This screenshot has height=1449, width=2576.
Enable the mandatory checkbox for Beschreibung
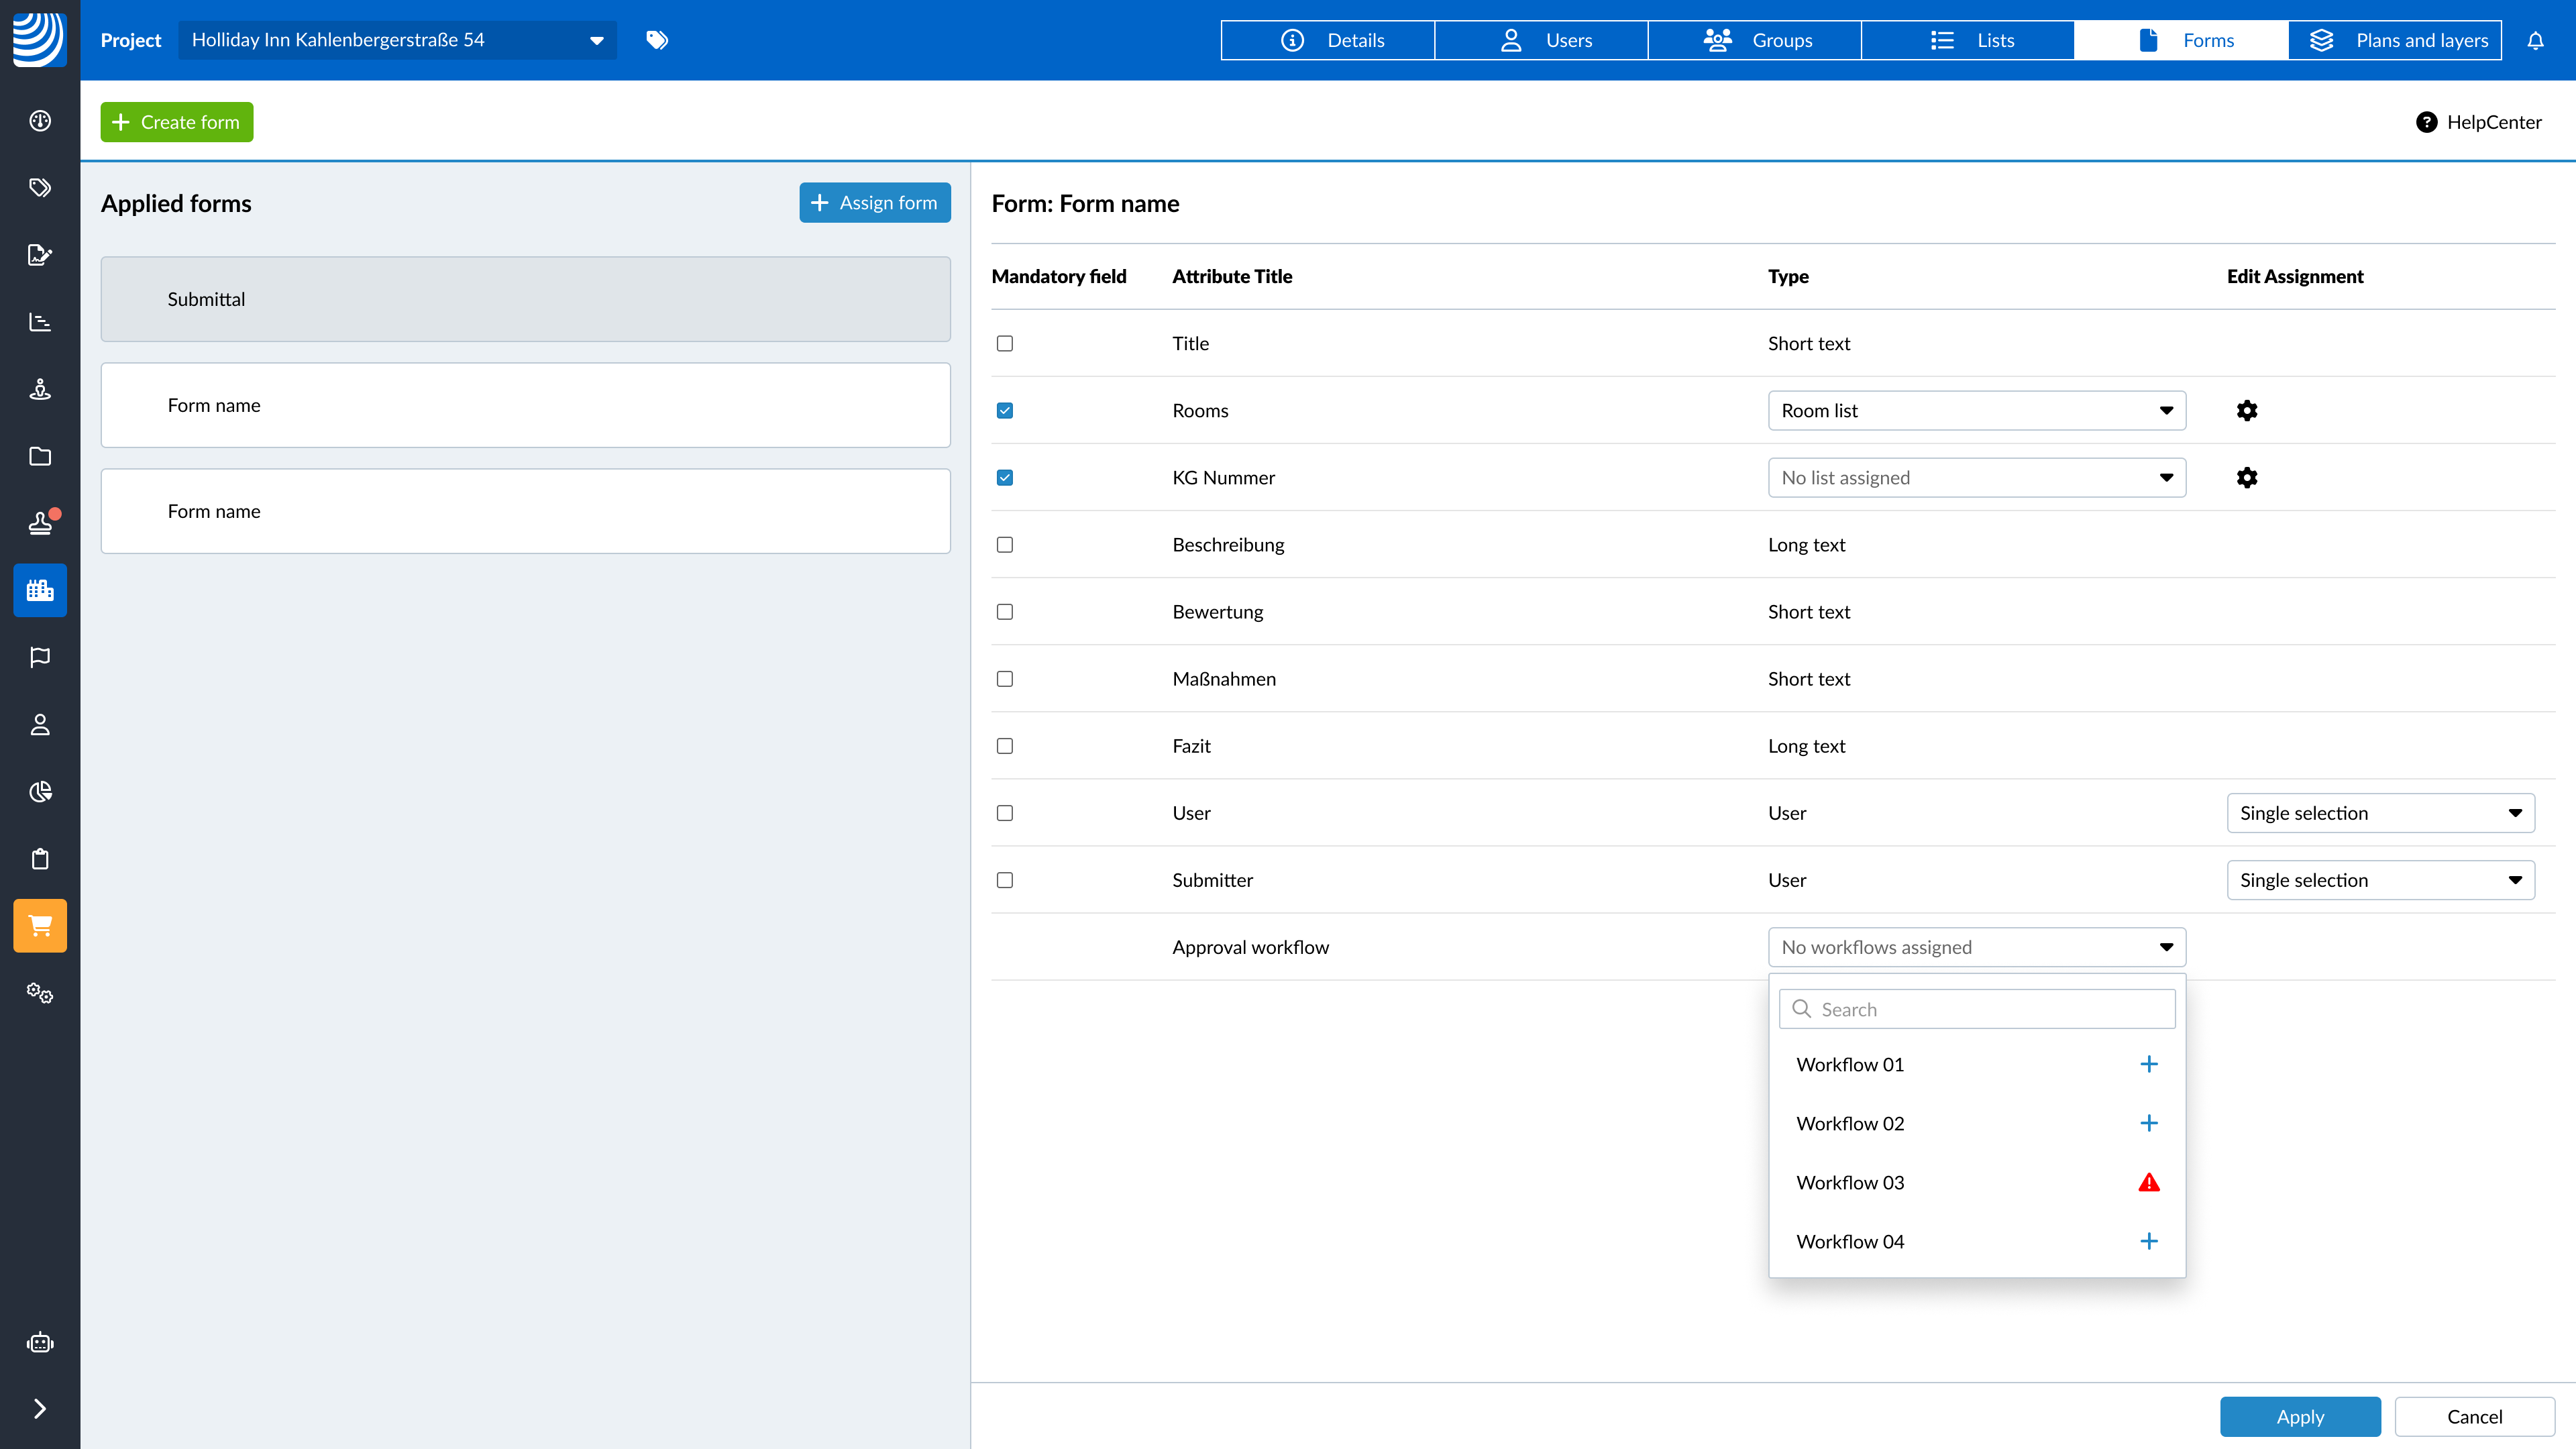click(x=1004, y=544)
